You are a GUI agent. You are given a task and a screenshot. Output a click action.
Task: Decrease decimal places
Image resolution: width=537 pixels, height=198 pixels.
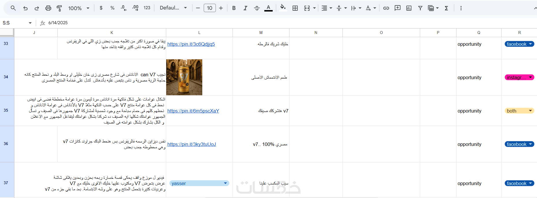(124, 8)
